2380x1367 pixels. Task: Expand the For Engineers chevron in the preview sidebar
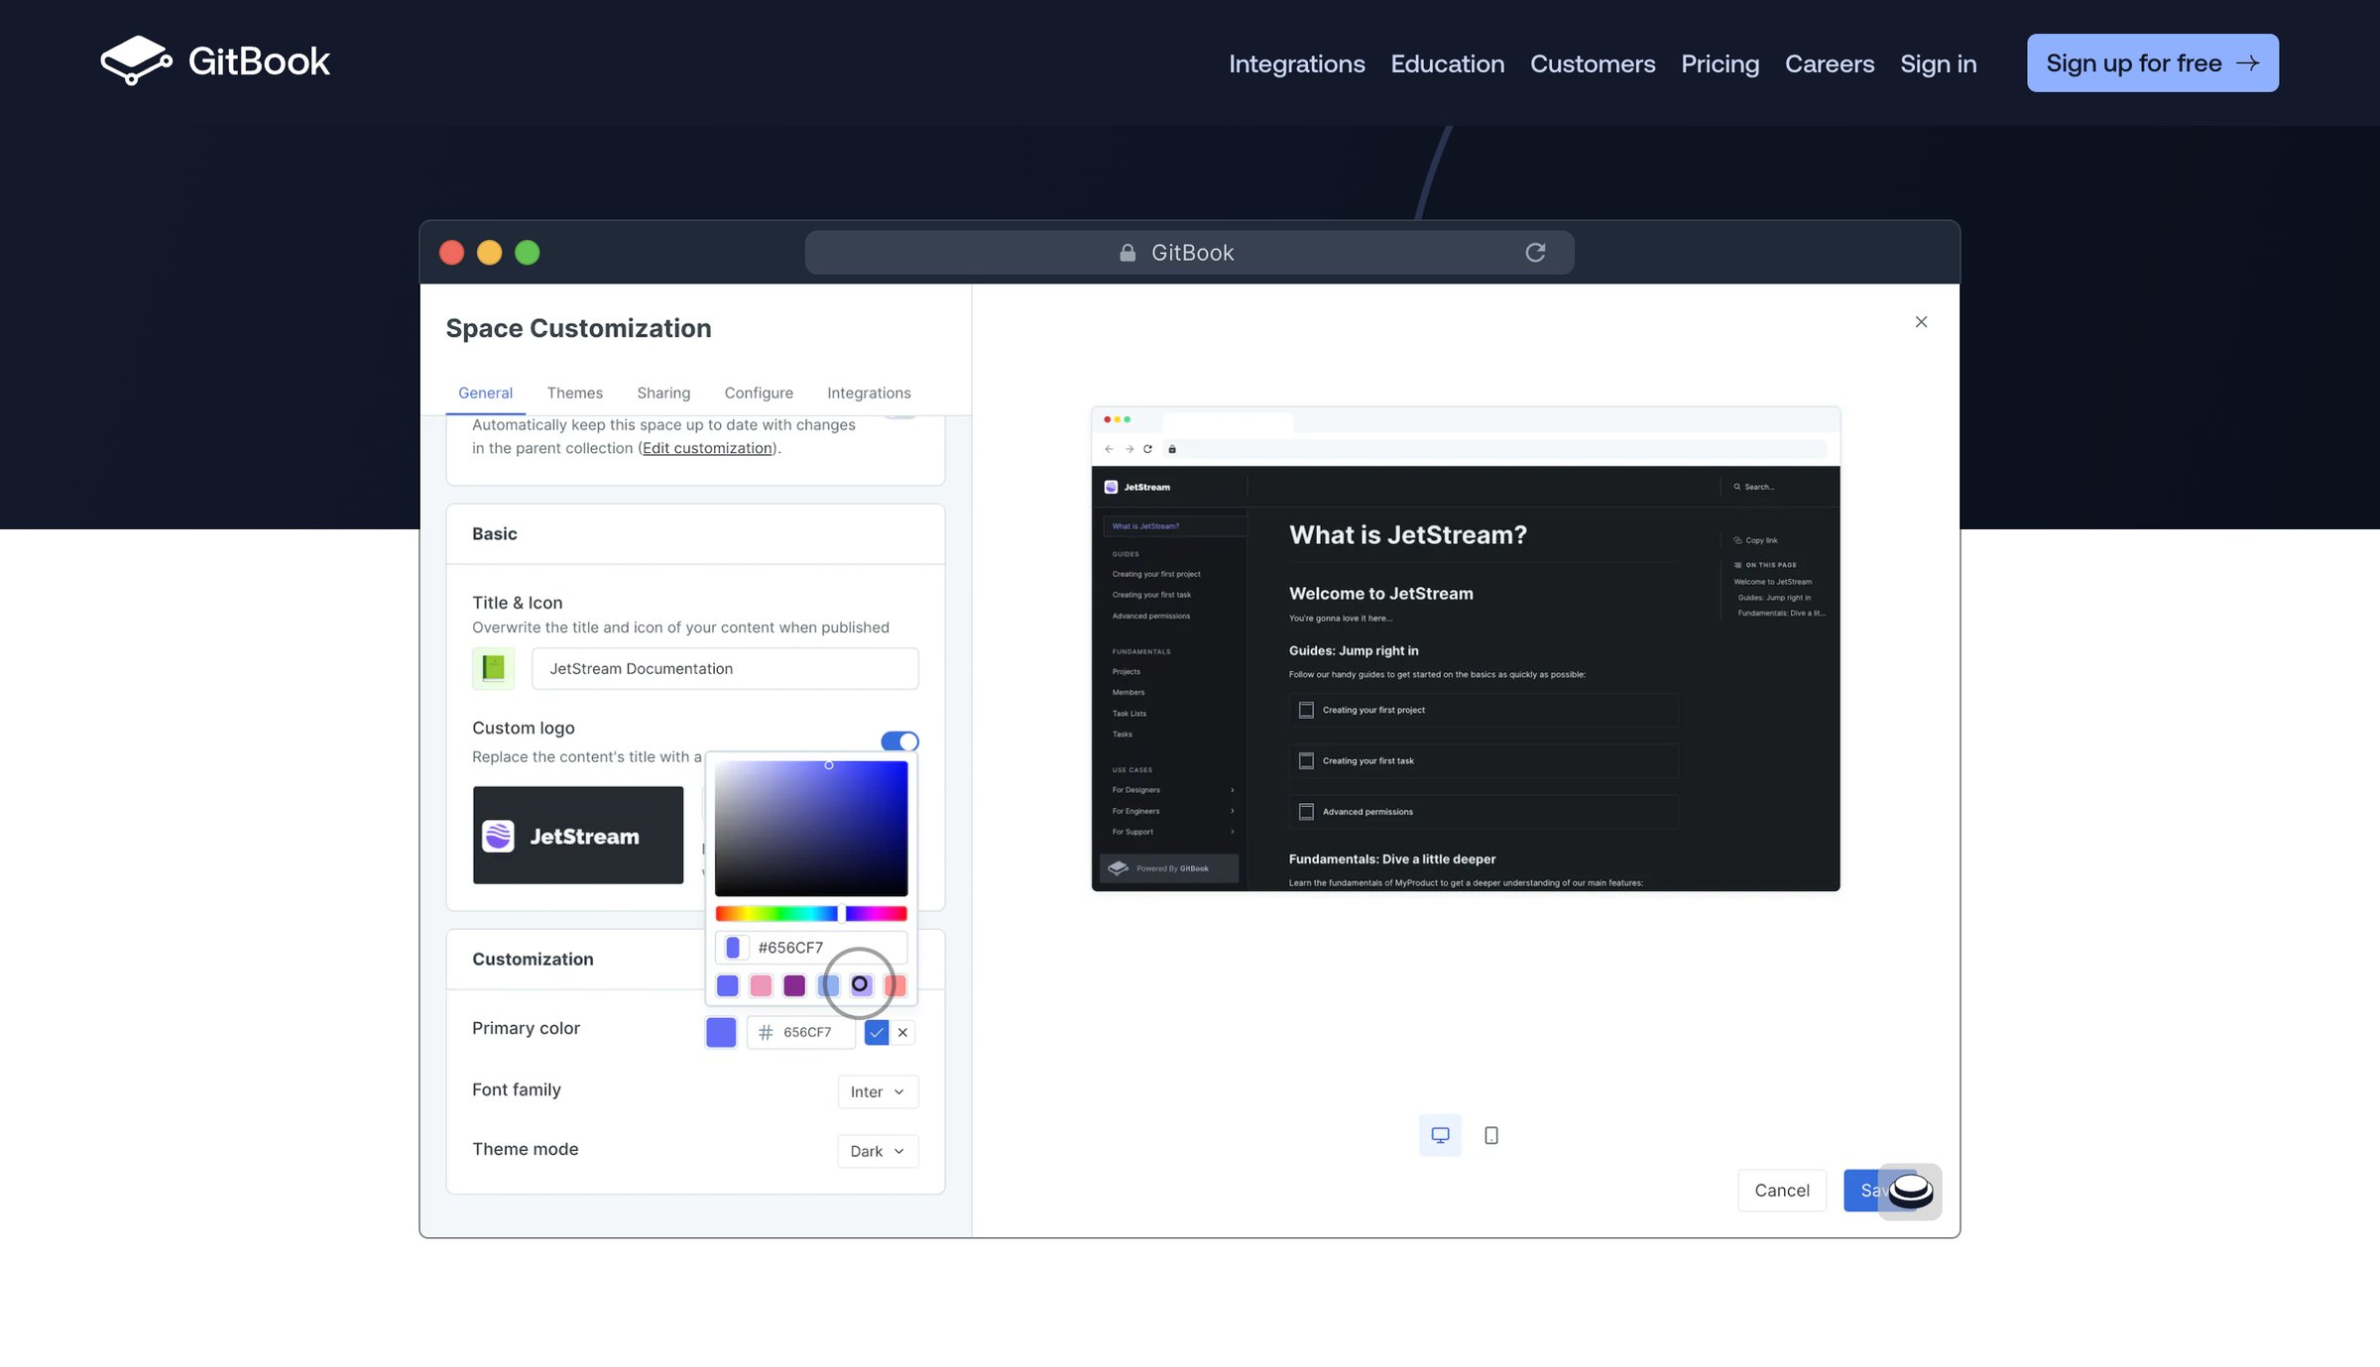click(x=1232, y=811)
